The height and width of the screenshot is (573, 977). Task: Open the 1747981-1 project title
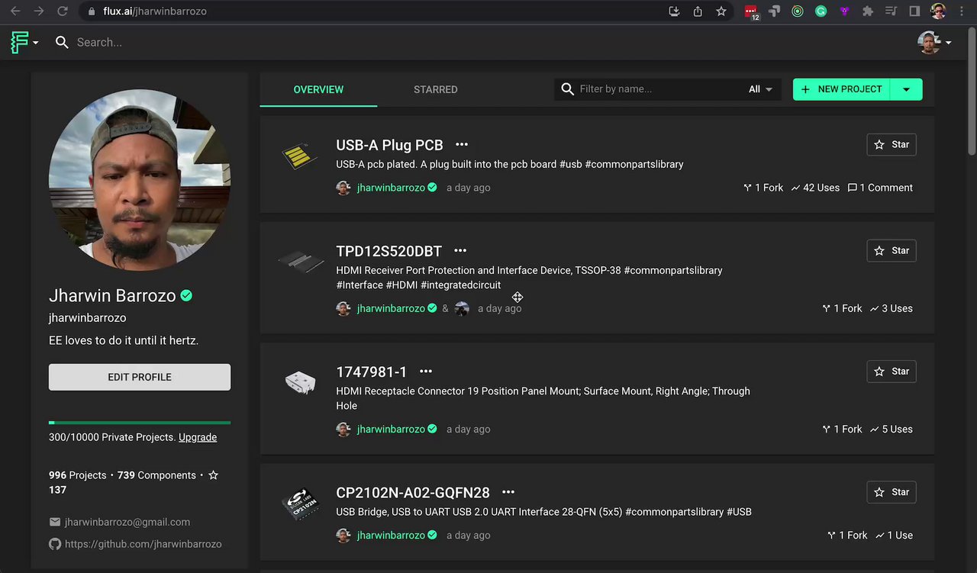pos(372,372)
